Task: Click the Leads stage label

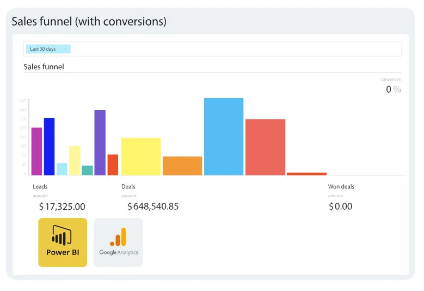Action: (x=40, y=186)
